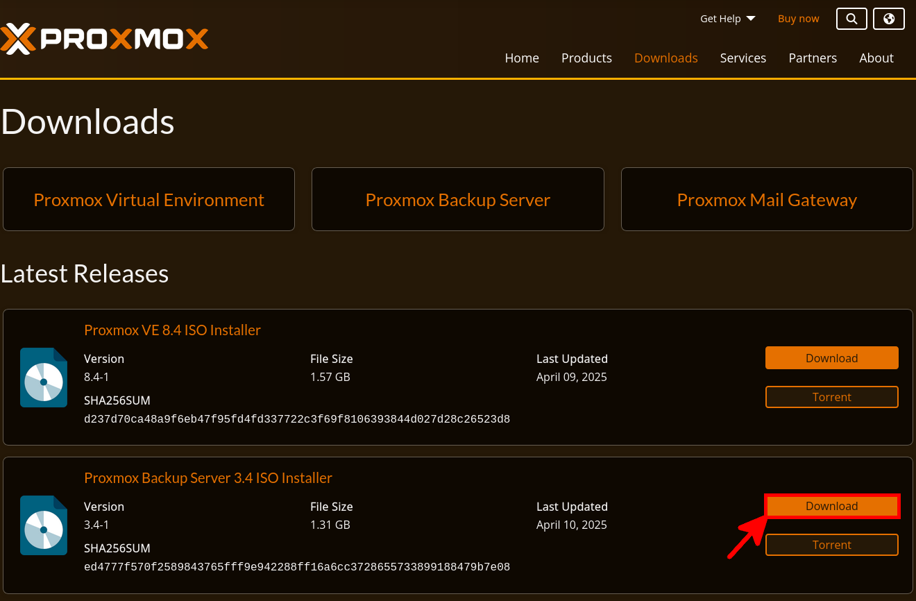The image size is (916, 601).
Task: Open the language selector globe
Action: click(888, 19)
